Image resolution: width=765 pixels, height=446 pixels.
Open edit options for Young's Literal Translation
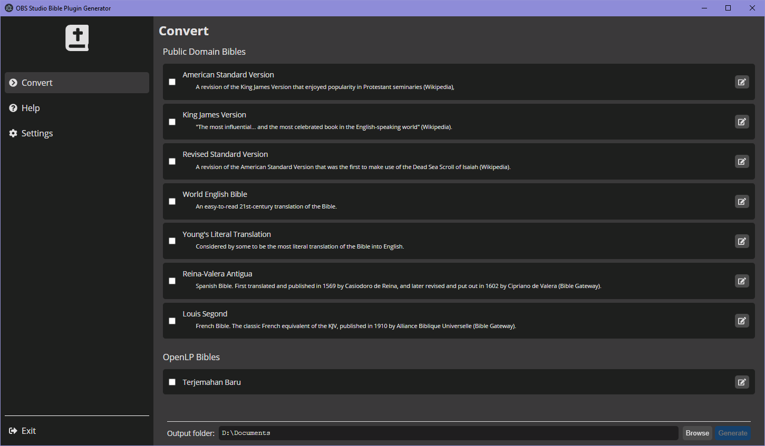tap(742, 241)
